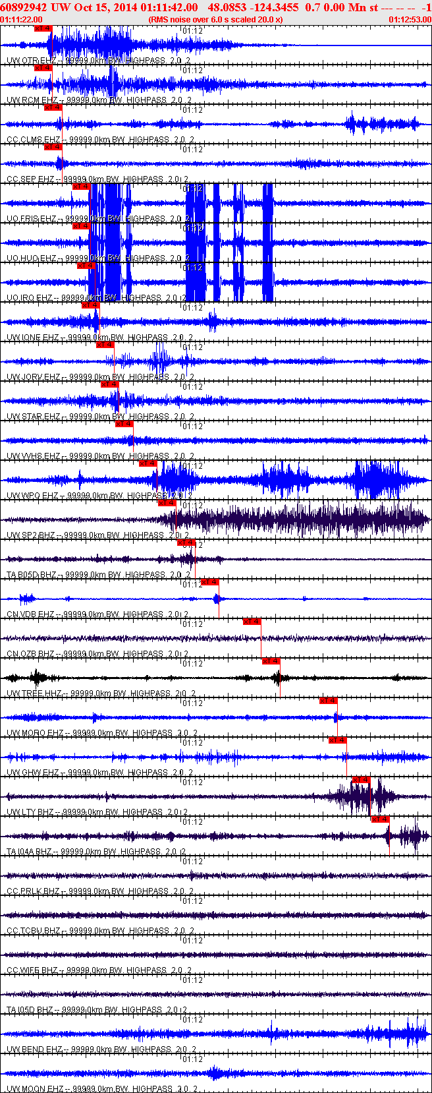432x1093 pixels.
Task: Select the red pick flag on UW.STAR trace
Action: 110,384
